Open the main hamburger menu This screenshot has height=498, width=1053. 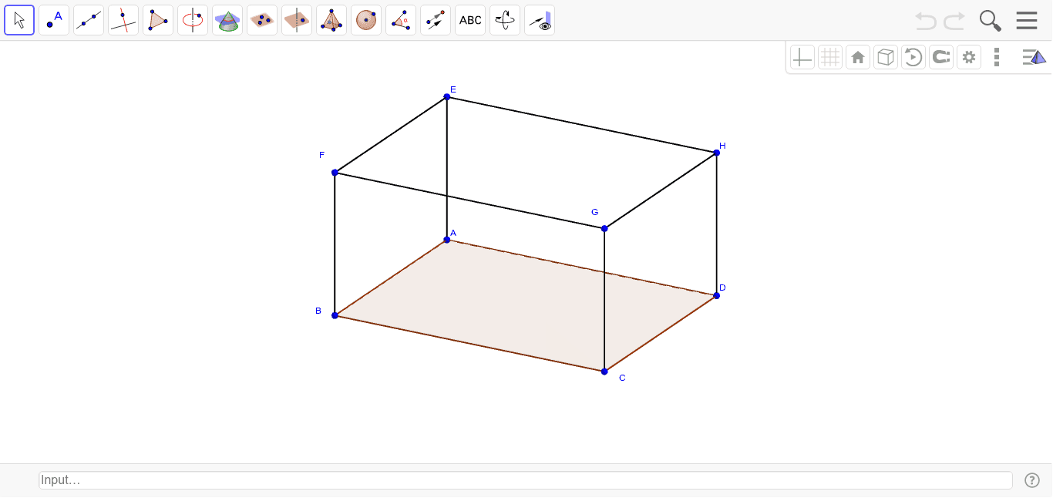click(x=1027, y=21)
